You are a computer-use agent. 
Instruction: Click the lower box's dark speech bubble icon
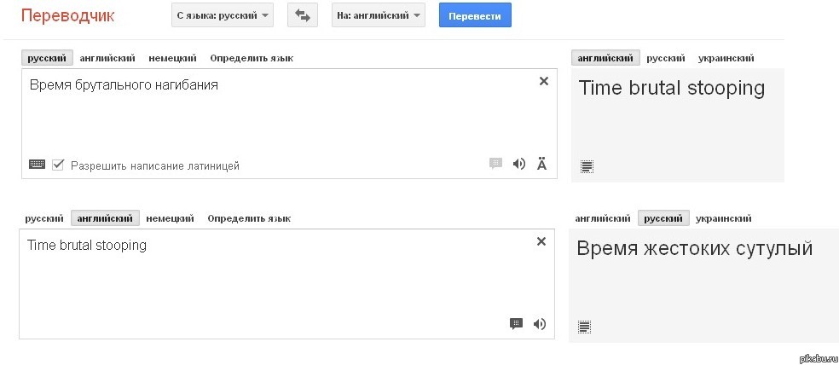click(x=517, y=323)
